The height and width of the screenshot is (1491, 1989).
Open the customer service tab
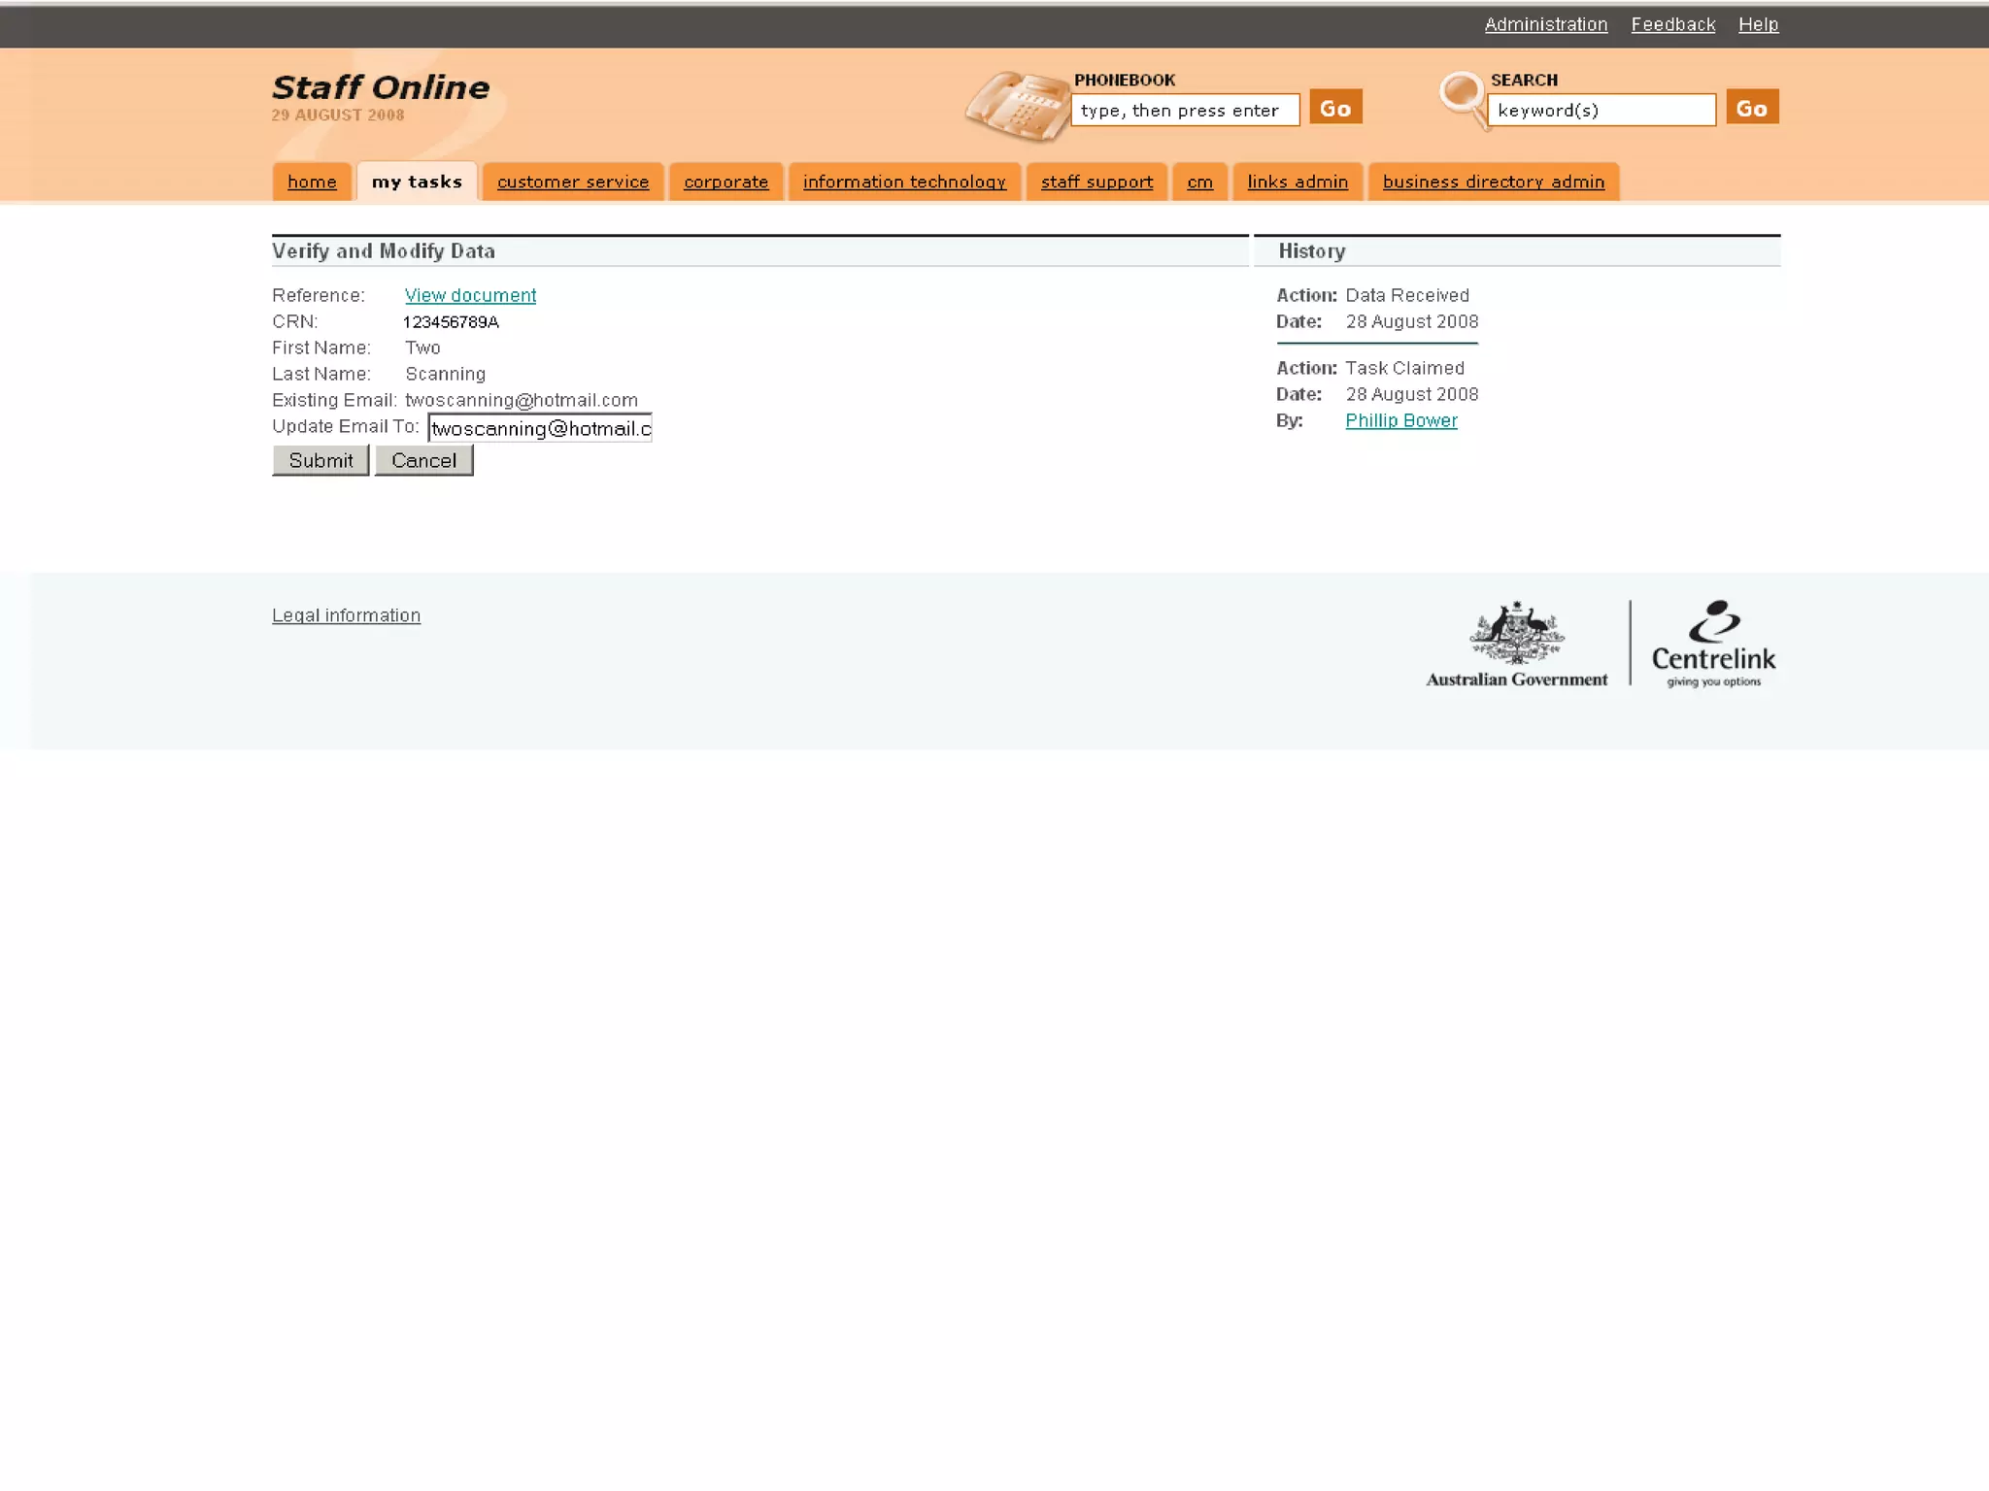click(x=573, y=182)
